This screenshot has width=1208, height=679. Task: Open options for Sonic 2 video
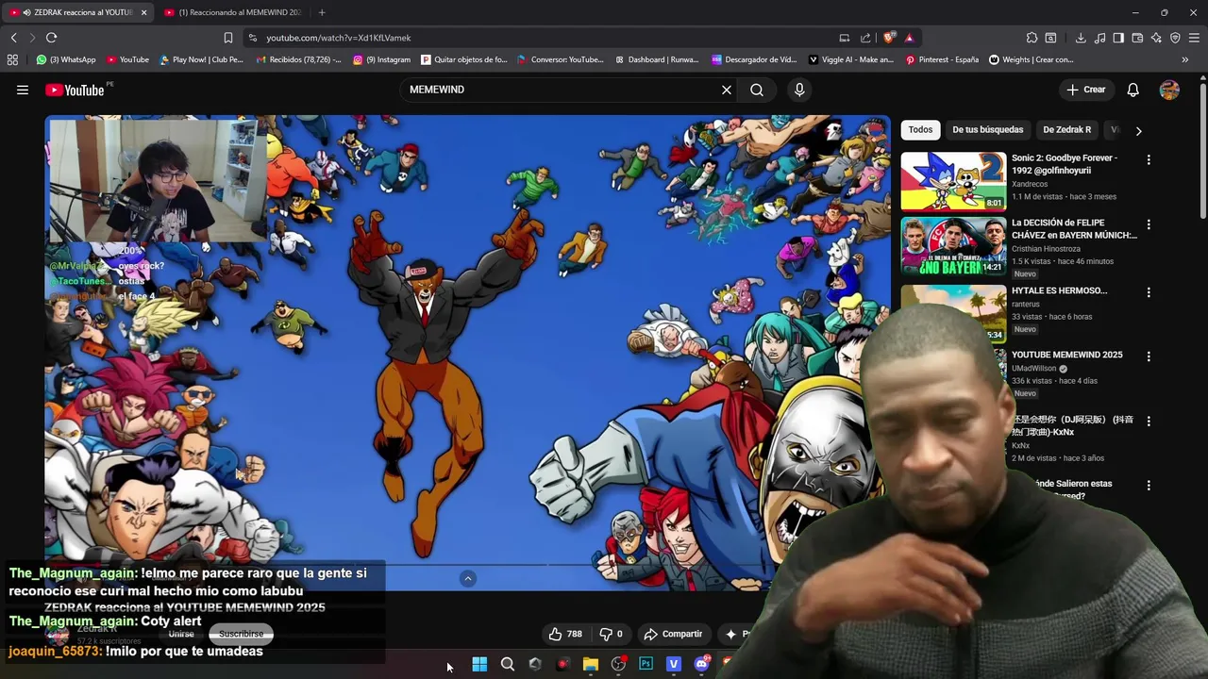1149,160
